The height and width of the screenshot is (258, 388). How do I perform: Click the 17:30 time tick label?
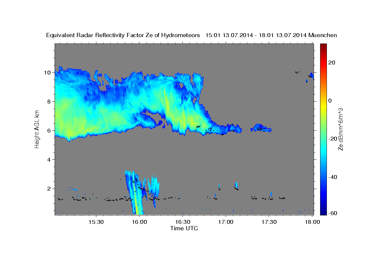point(269,222)
